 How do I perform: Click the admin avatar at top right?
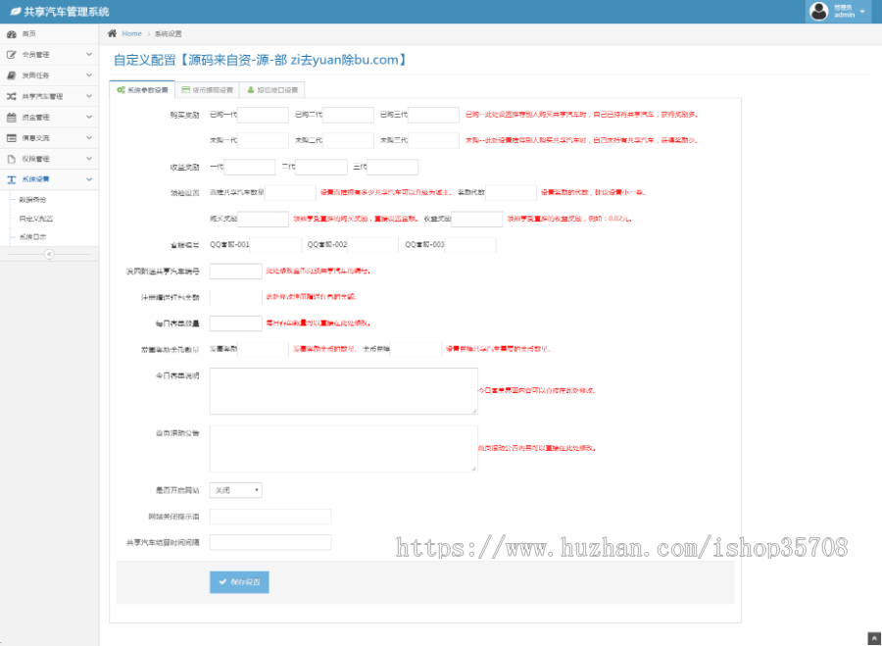tap(819, 12)
